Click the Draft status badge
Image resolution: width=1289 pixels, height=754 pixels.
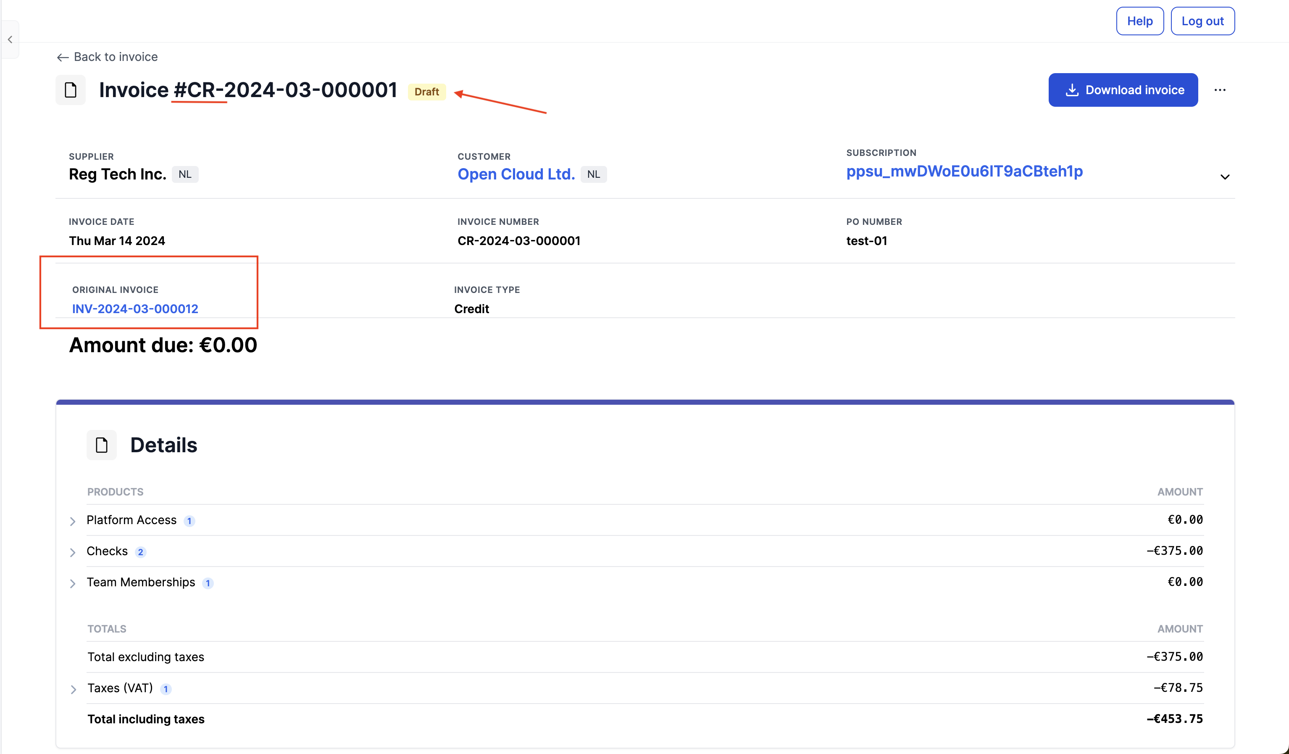point(426,92)
